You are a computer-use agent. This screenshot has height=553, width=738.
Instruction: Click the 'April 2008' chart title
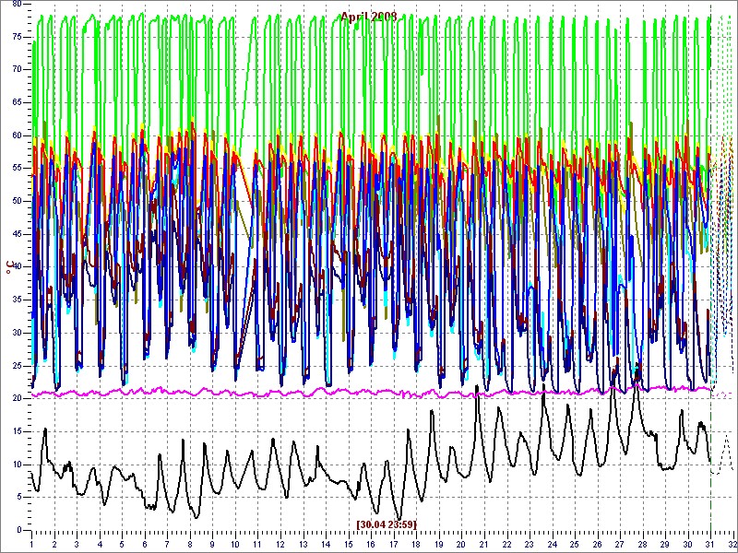pos(368,17)
